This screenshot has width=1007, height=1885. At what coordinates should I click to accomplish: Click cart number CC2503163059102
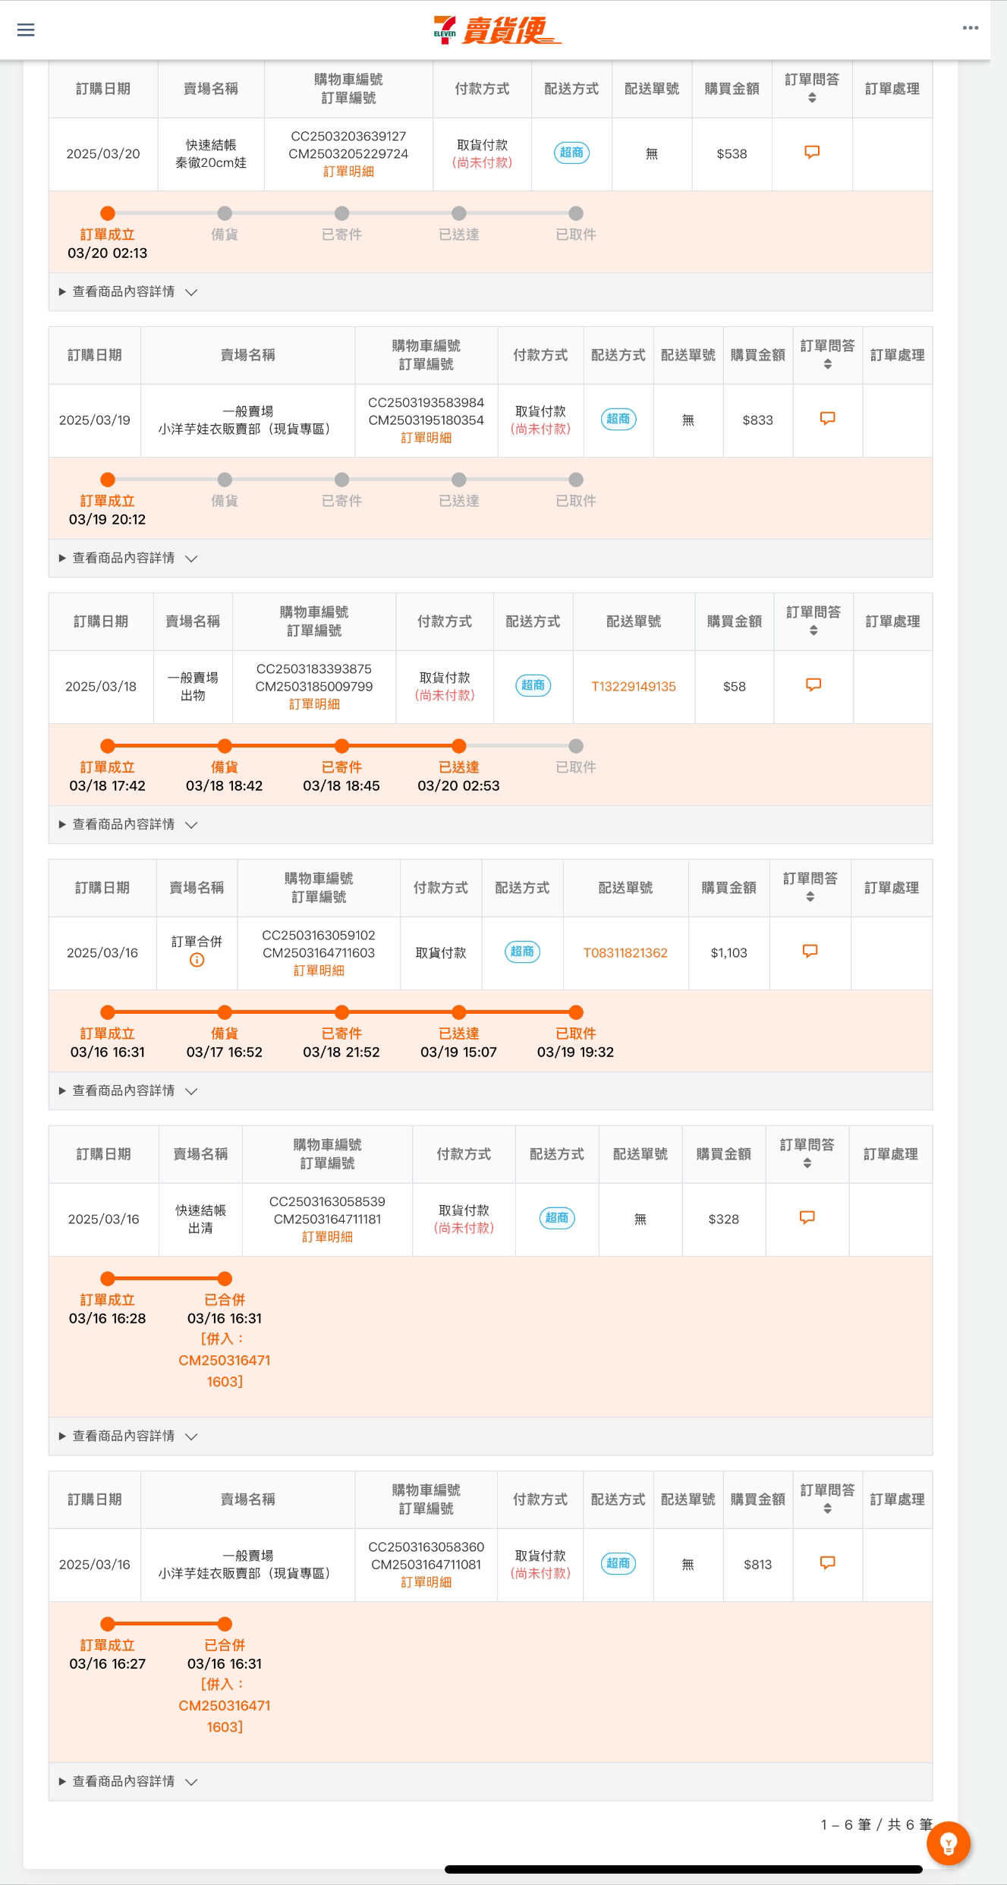tap(319, 936)
